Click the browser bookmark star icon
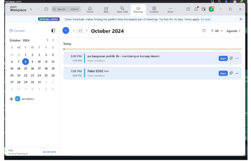Image resolution: width=251 pixels, height=161 pixels. tap(226, 1)
